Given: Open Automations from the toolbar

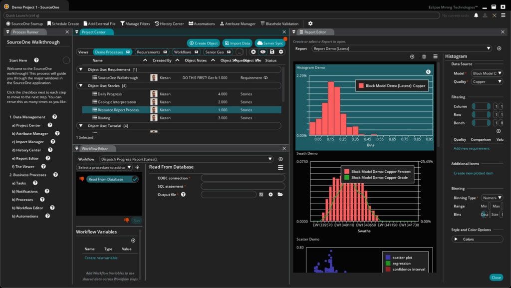Looking at the screenshot, I should [202, 23].
